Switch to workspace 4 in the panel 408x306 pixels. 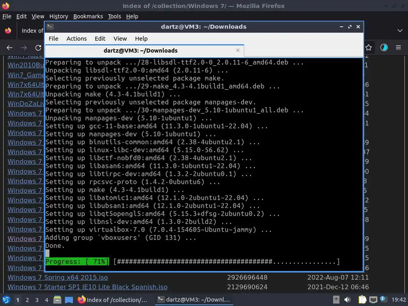pos(47,300)
